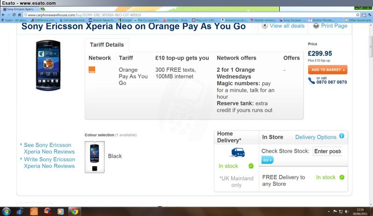Click the browser forward arrow

coord(8,15)
